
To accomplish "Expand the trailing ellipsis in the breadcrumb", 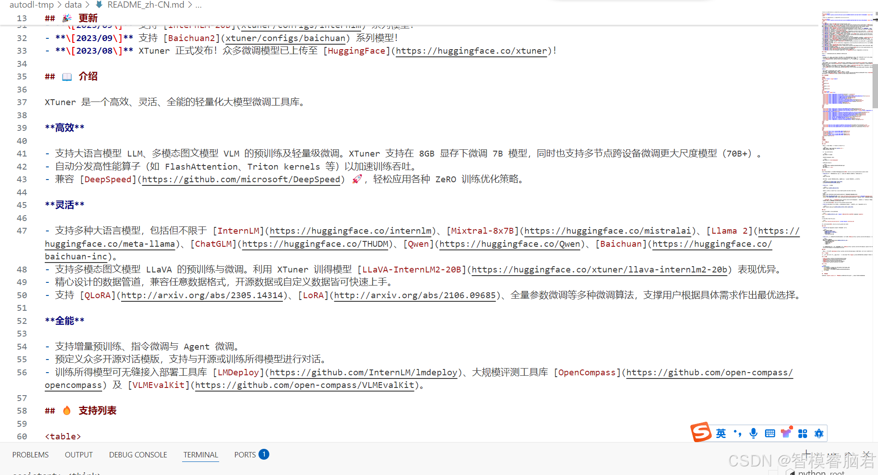I will 198,5.
